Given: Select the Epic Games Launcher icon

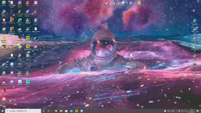Looking at the screenshot, I should [x=20, y=13].
